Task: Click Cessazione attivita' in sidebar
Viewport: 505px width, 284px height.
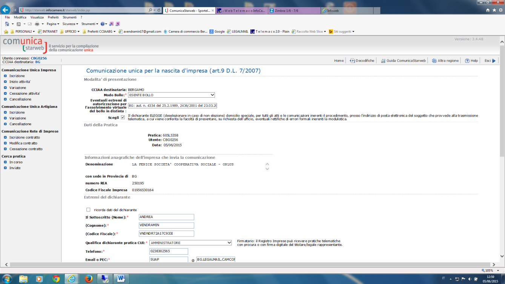Action: click(x=25, y=94)
